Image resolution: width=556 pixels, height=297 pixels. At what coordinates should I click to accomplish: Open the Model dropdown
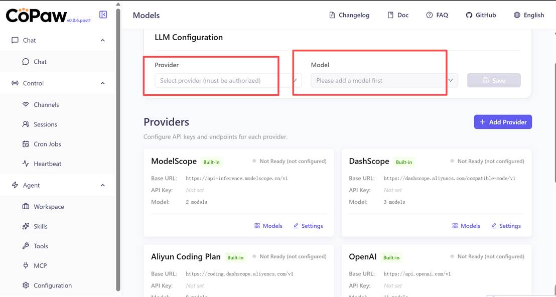384,80
